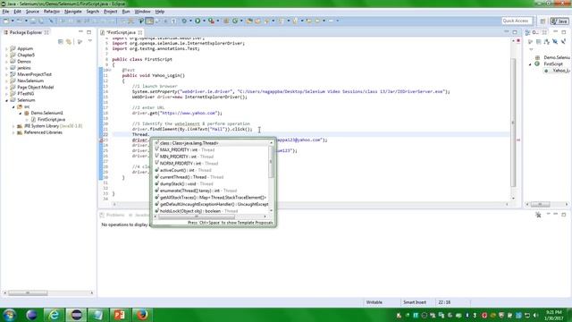Click the PowerPoint taskbar icon
Viewport: 572px width, 322px height.
pos(120,315)
